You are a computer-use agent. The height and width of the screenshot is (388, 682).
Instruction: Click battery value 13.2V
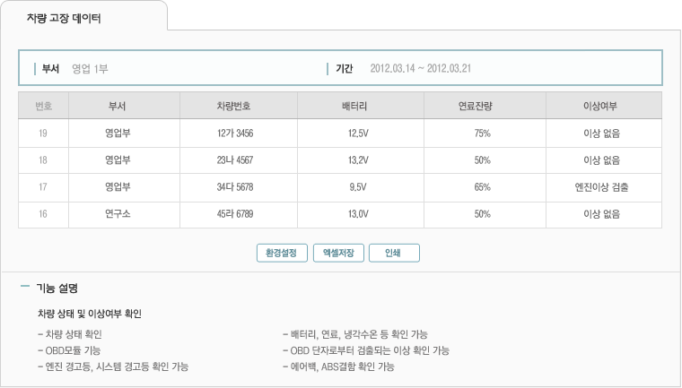358,160
